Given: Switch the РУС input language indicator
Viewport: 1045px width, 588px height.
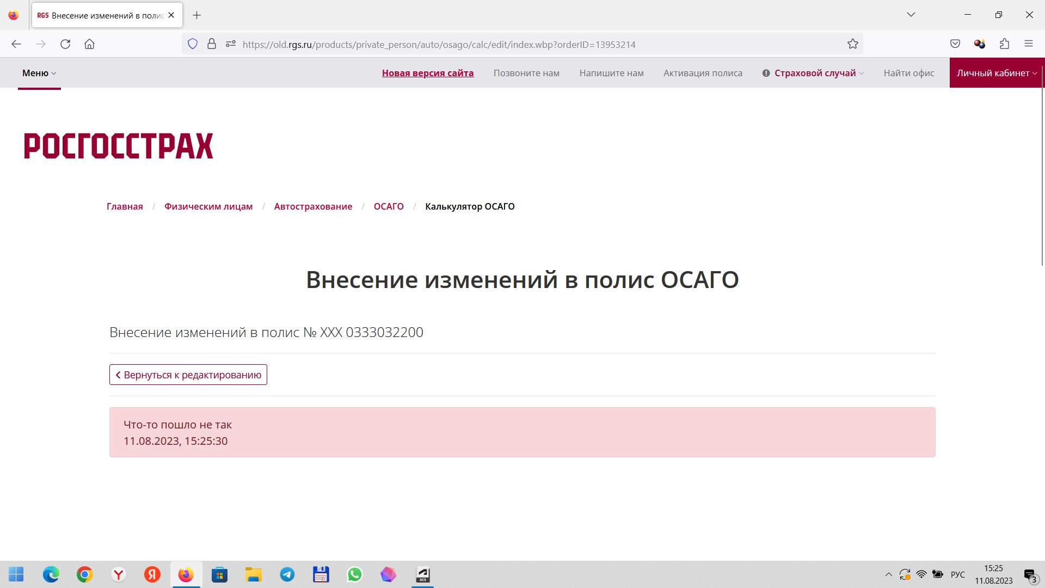Looking at the screenshot, I should point(958,574).
